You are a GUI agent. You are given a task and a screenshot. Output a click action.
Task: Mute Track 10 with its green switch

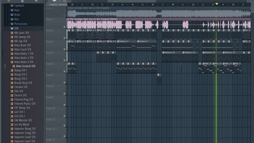pyautogui.click(x=64, y=116)
